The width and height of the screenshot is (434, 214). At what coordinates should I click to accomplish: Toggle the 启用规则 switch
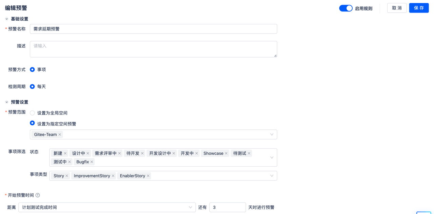[346, 8]
